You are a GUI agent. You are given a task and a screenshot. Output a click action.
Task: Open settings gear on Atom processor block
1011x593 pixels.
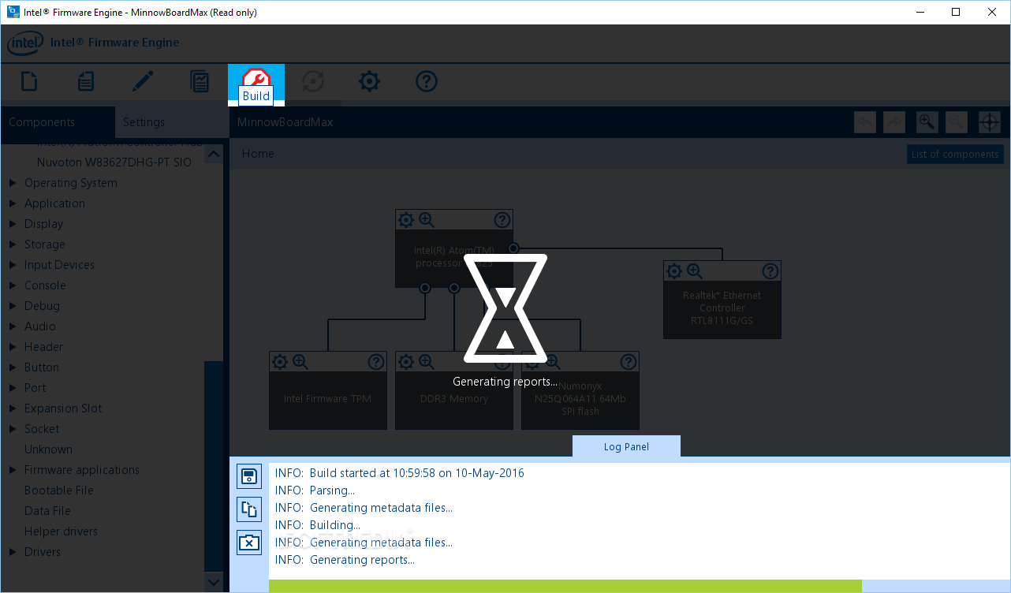click(406, 220)
